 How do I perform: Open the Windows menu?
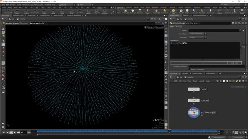[26, 5]
